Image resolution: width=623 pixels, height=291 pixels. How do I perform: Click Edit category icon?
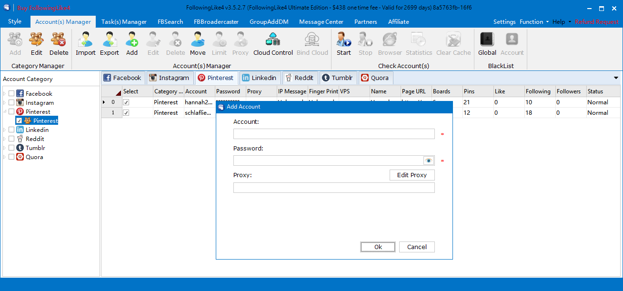click(36, 44)
